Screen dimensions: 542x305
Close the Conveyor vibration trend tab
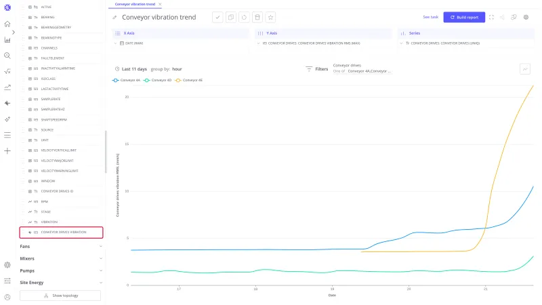[x=160, y=4]
